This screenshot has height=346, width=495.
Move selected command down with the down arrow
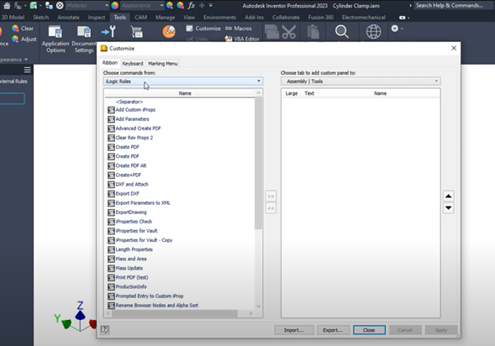(x=448, y=208)
